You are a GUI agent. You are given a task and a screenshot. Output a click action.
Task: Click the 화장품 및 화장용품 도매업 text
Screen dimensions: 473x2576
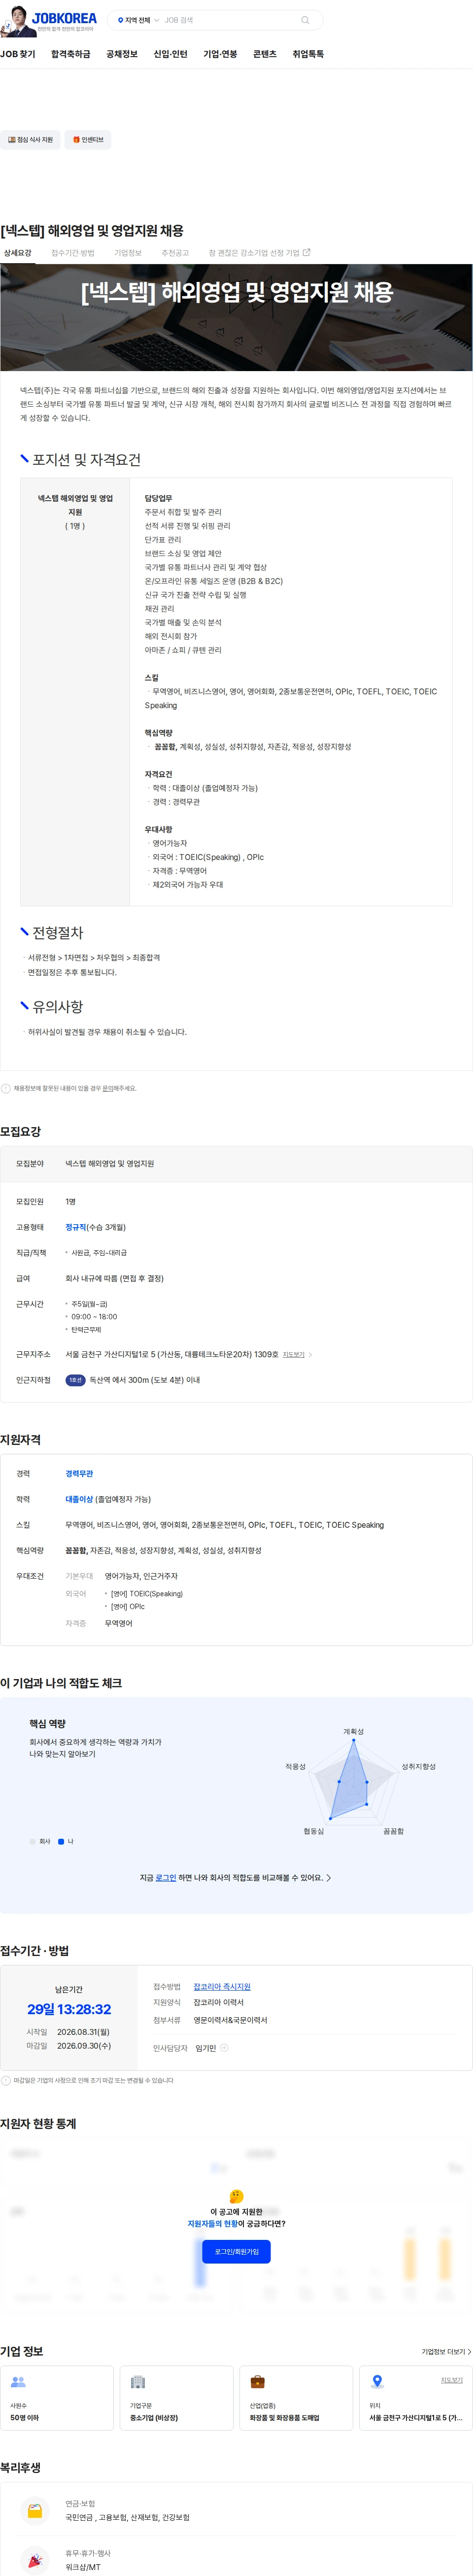pyautogui.click(x=284, y=2417)
